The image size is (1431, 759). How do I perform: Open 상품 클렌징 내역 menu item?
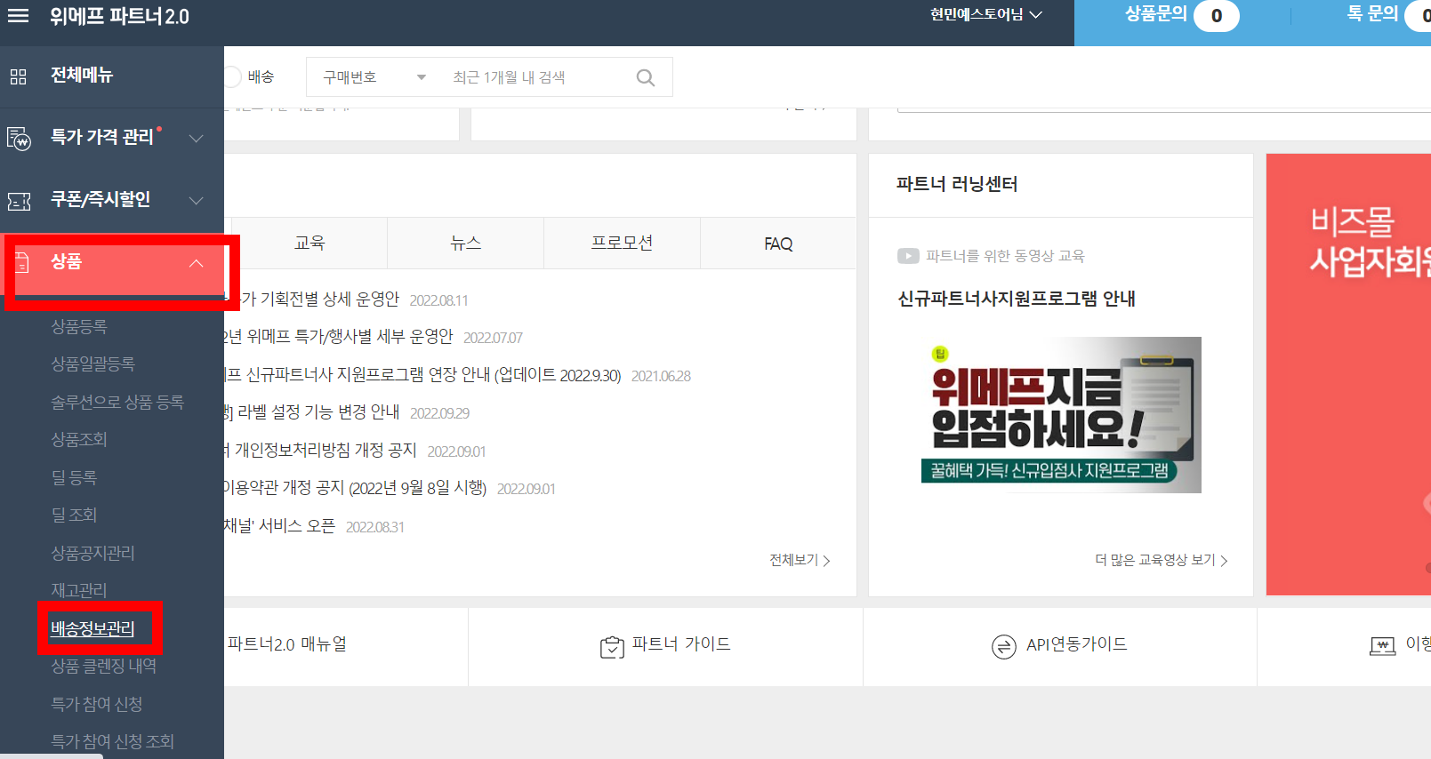104,666
